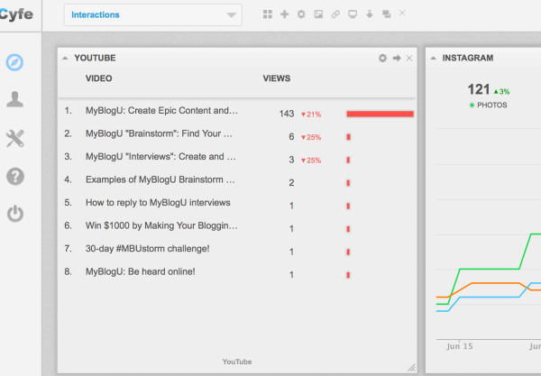Image resolution: width=541 pixels, height=376 pixels.
Task: Click the Instagram 3% increase indicator
Action: click(501, 91)
